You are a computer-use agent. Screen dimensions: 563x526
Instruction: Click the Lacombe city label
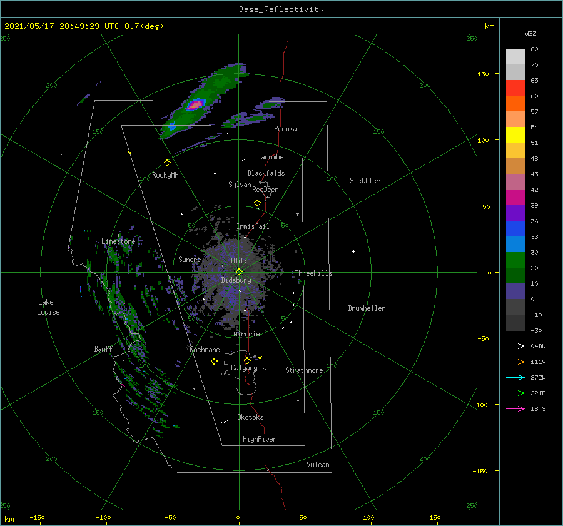pos(270,157)
